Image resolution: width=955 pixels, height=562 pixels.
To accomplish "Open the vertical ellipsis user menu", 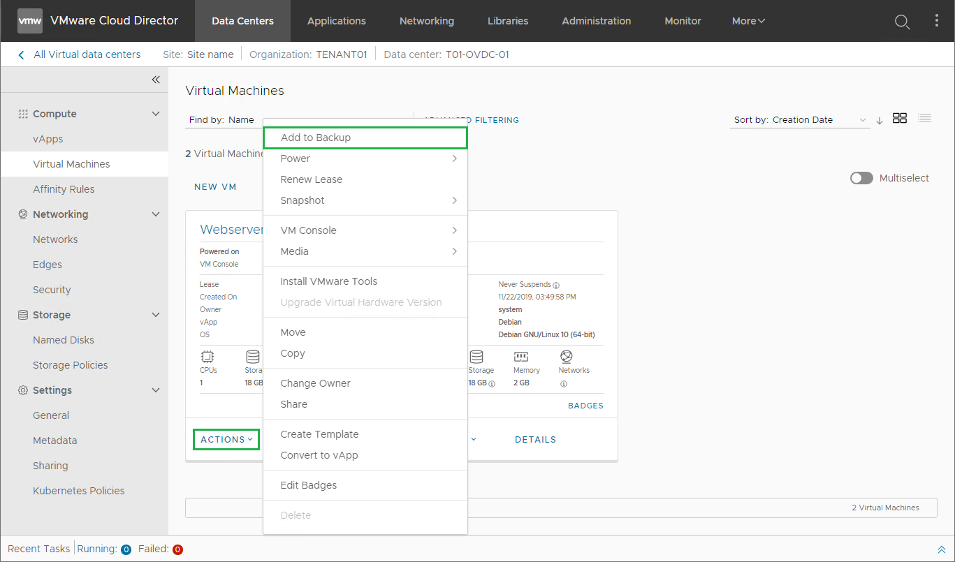I will tap(937, 21).
